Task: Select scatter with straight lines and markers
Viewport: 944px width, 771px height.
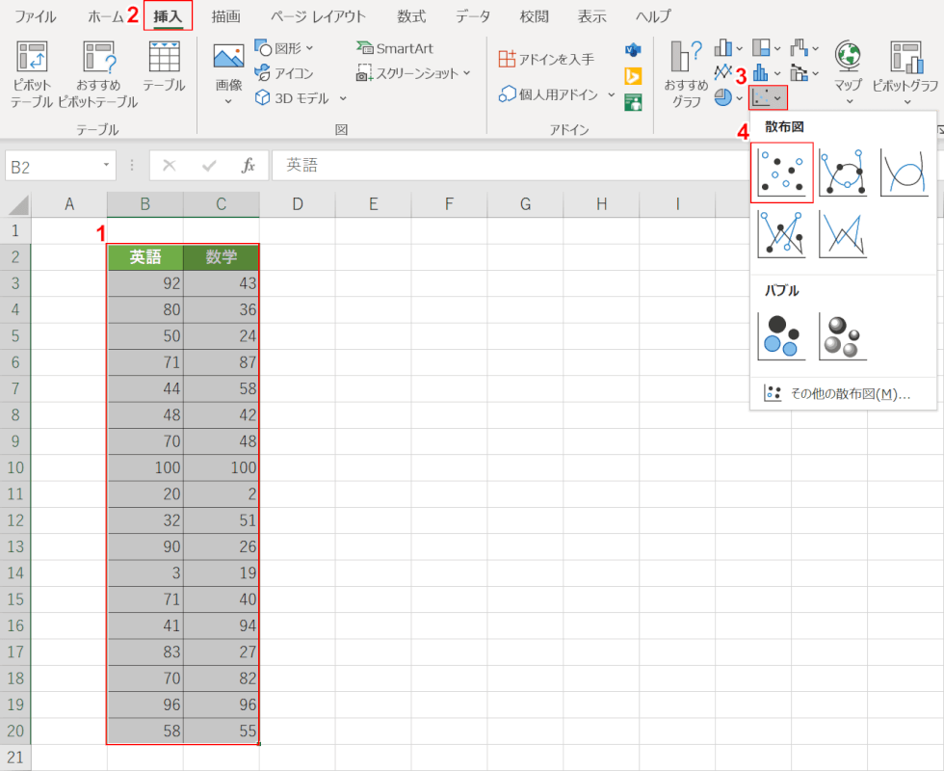Action: [x=781, y=234]
